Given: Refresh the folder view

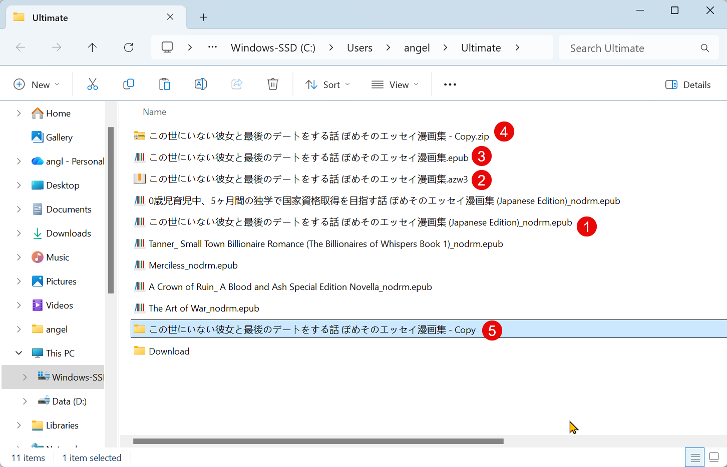Looking at the screenshot, I should [x=129, y=47].
